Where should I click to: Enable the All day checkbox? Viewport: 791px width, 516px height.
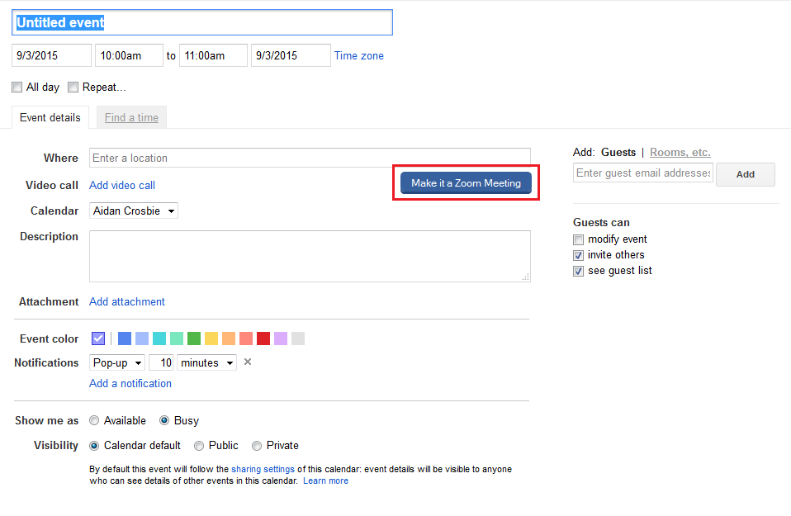[17, 87]
